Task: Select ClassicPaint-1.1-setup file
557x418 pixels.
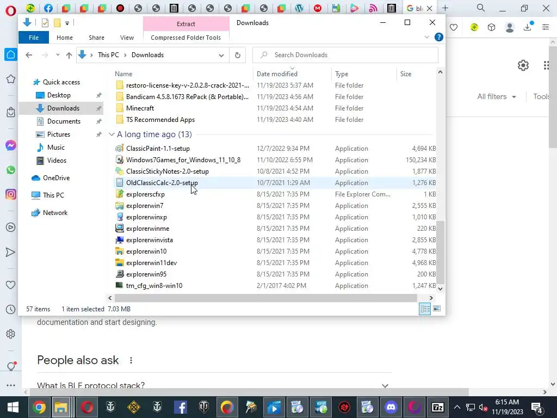Action: tap(158, 149)
